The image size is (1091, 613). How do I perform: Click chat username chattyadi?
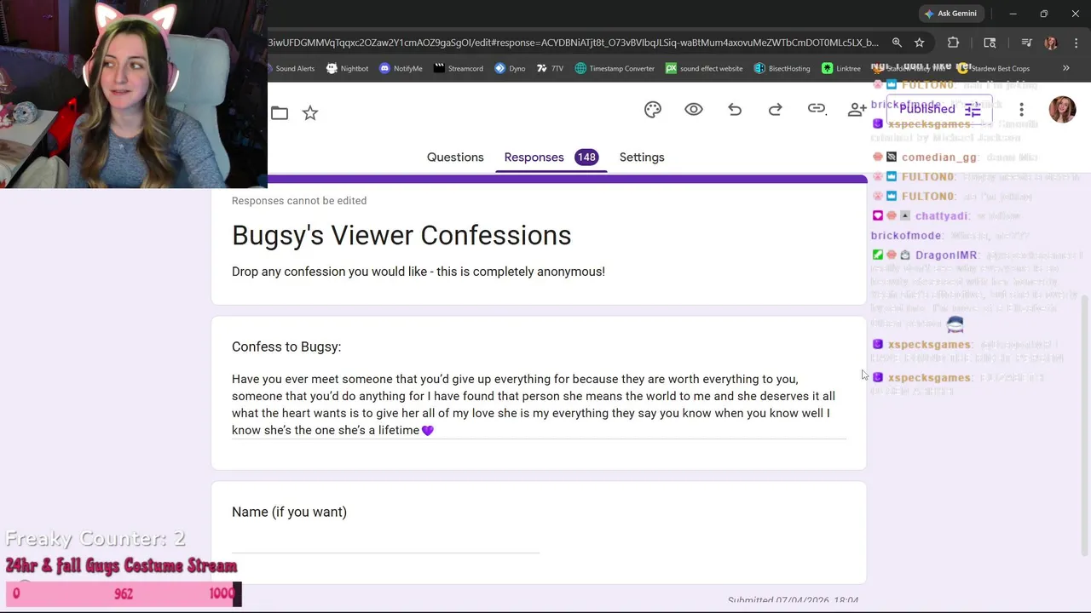(x=942, y=216)
